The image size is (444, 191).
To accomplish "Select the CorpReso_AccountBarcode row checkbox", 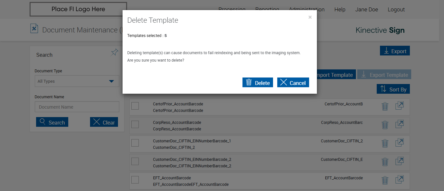I will (x=135, y=124).
